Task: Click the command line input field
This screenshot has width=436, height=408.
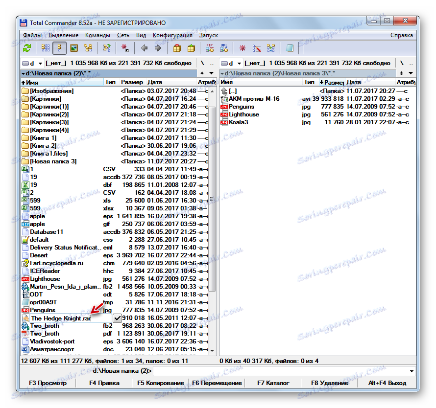Action: pyautogui.click(x=281, y=371)
